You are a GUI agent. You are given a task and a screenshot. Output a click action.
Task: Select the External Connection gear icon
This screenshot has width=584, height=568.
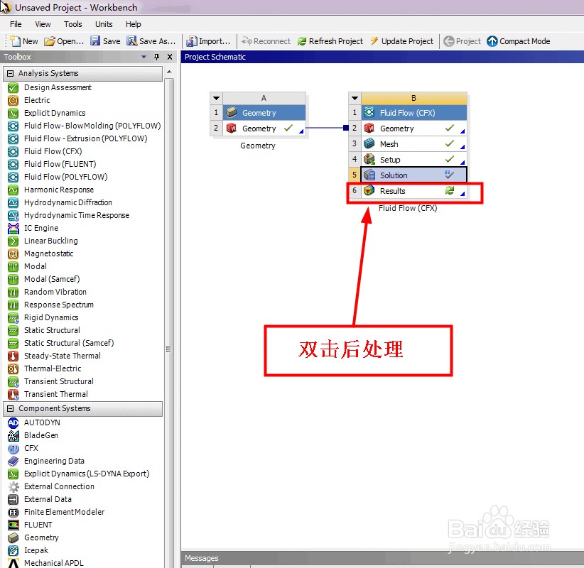click(x=13, y=486)
